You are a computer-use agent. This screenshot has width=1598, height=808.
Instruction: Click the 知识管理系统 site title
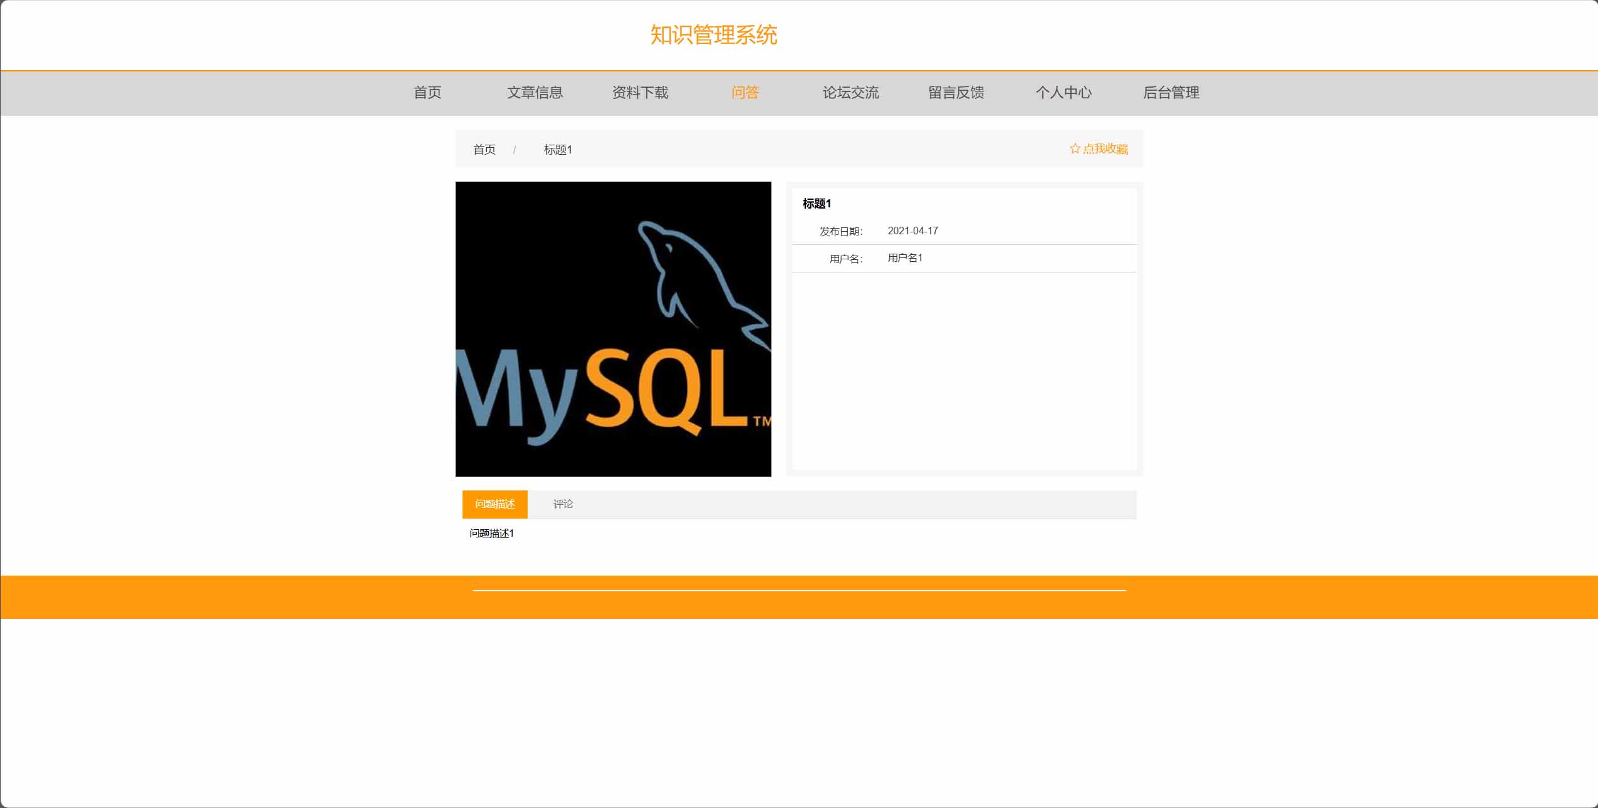(714, 35)
